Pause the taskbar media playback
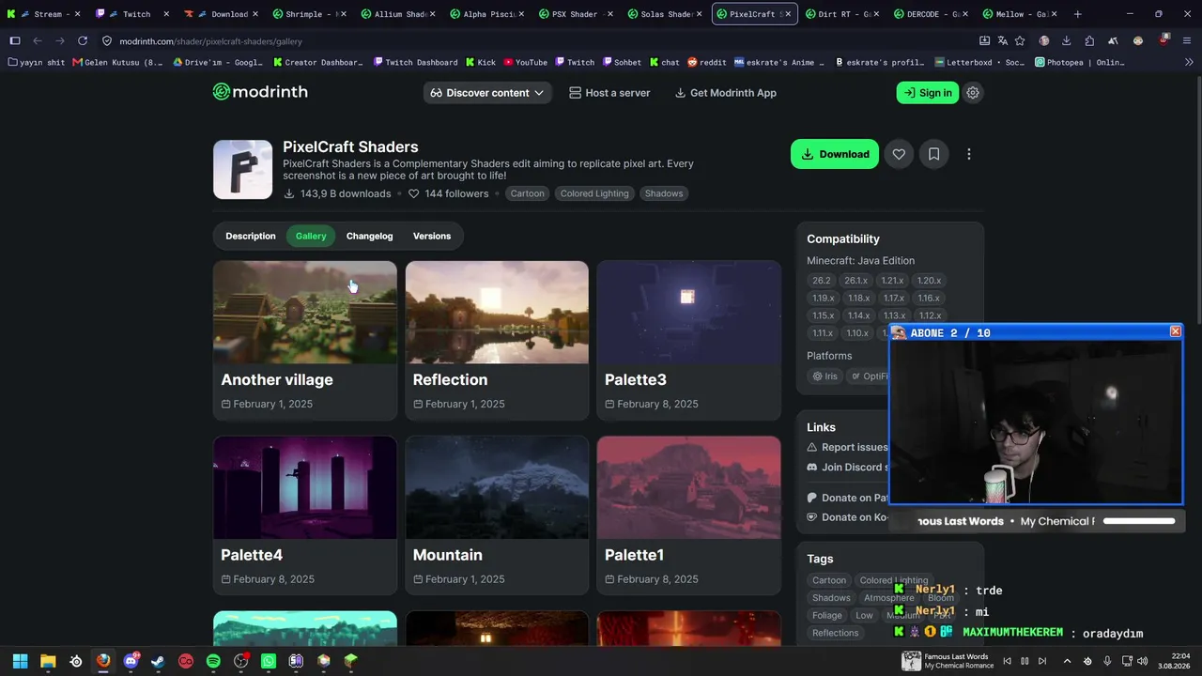 [1025, 661]
